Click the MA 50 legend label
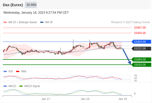The image size is (152, 103). [49, 22]
